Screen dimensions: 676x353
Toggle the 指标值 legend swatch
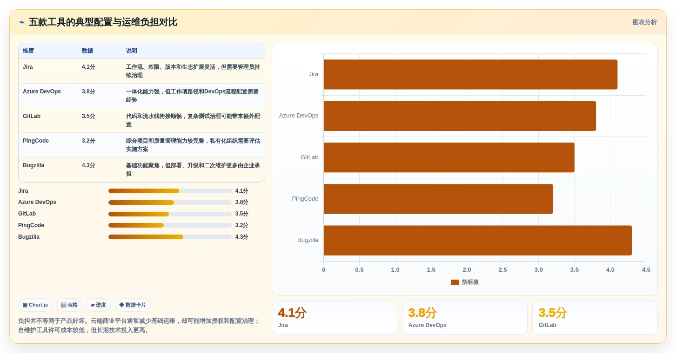[455, 282]
